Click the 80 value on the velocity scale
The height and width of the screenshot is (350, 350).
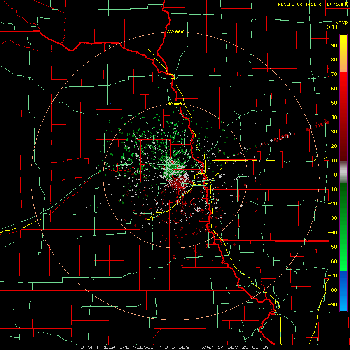pos(334,59)
